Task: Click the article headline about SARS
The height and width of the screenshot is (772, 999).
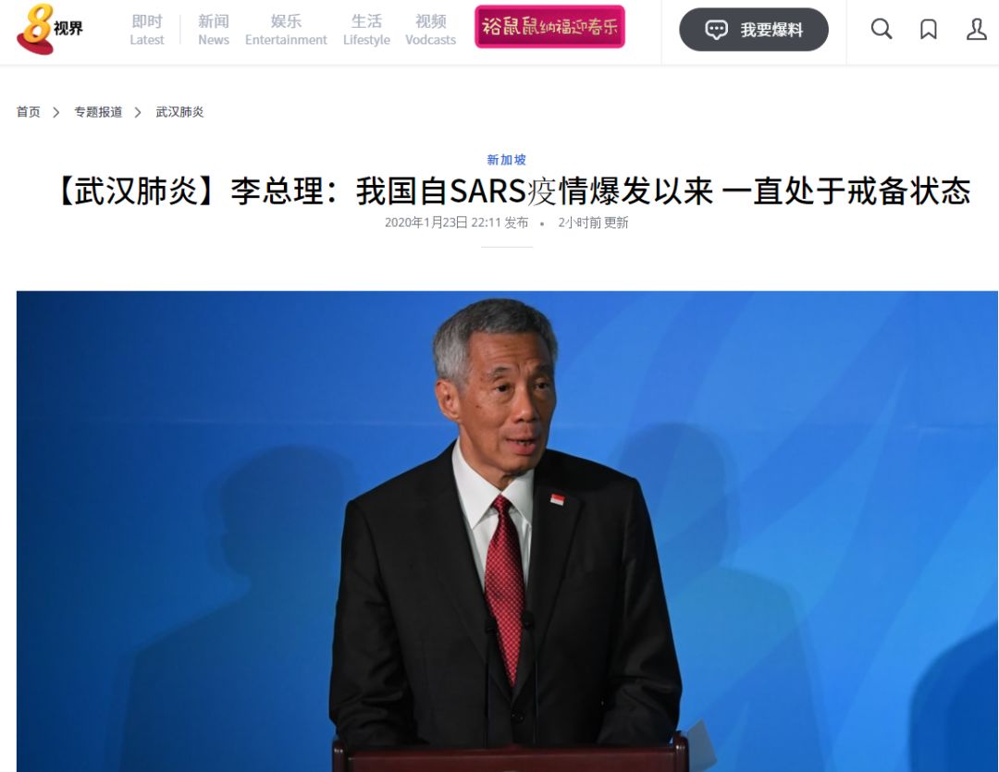Action: coord(512,191)
